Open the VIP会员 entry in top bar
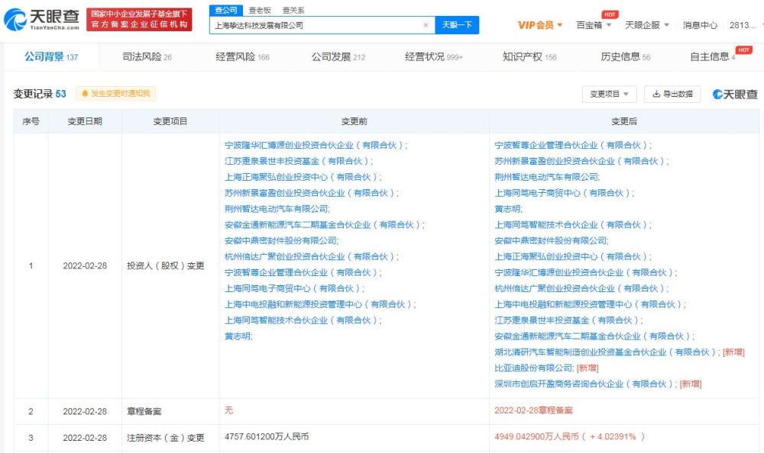The height and width of the screenshot is (453, 764). [x=537, y=25]
